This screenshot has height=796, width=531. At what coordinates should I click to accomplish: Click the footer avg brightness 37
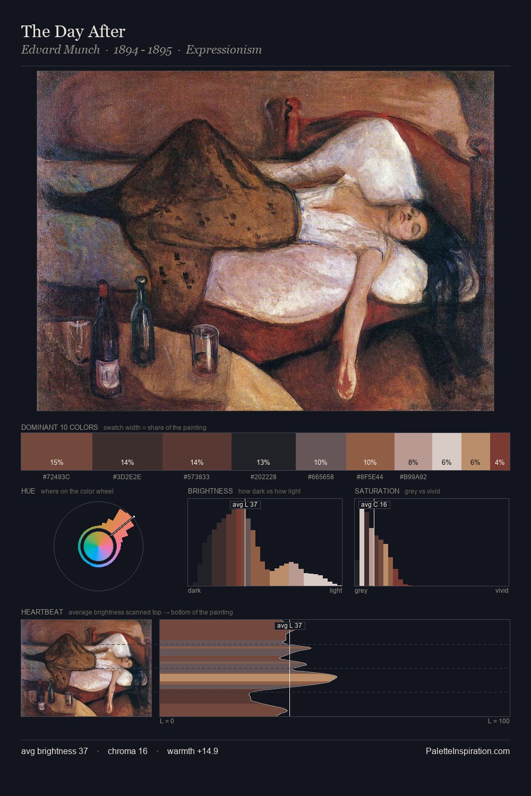(x=55, y=751)
